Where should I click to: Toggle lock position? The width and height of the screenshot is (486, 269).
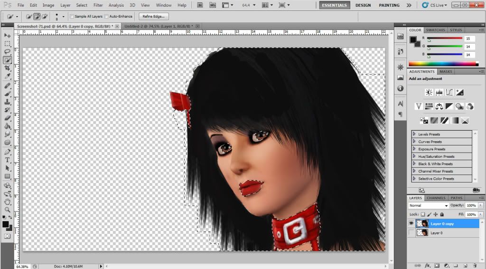tap(436, 214)
